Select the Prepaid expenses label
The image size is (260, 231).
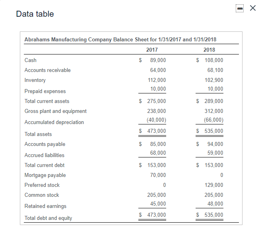click(x=45, y=91)
